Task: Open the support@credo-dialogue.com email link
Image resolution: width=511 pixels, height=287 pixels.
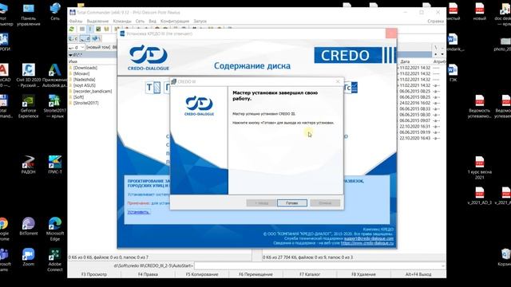Action: click(369, 238)
